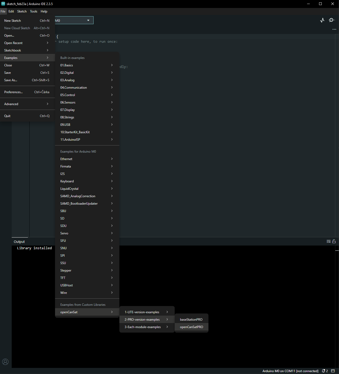Open Preferences... from File menu
339x374 pixels.
point(27,92)
